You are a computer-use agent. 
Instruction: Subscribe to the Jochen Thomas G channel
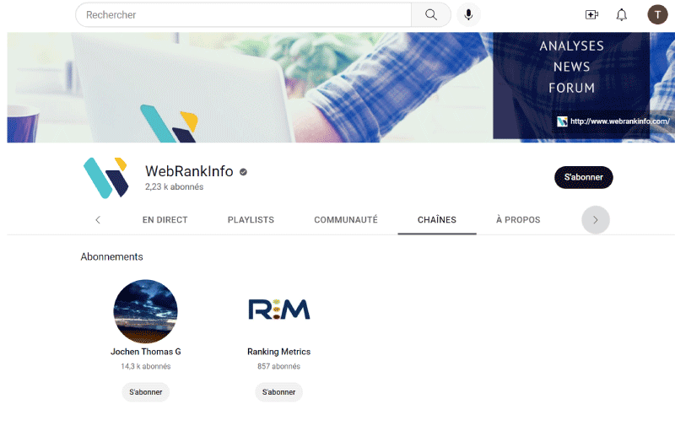pos(145,392)
